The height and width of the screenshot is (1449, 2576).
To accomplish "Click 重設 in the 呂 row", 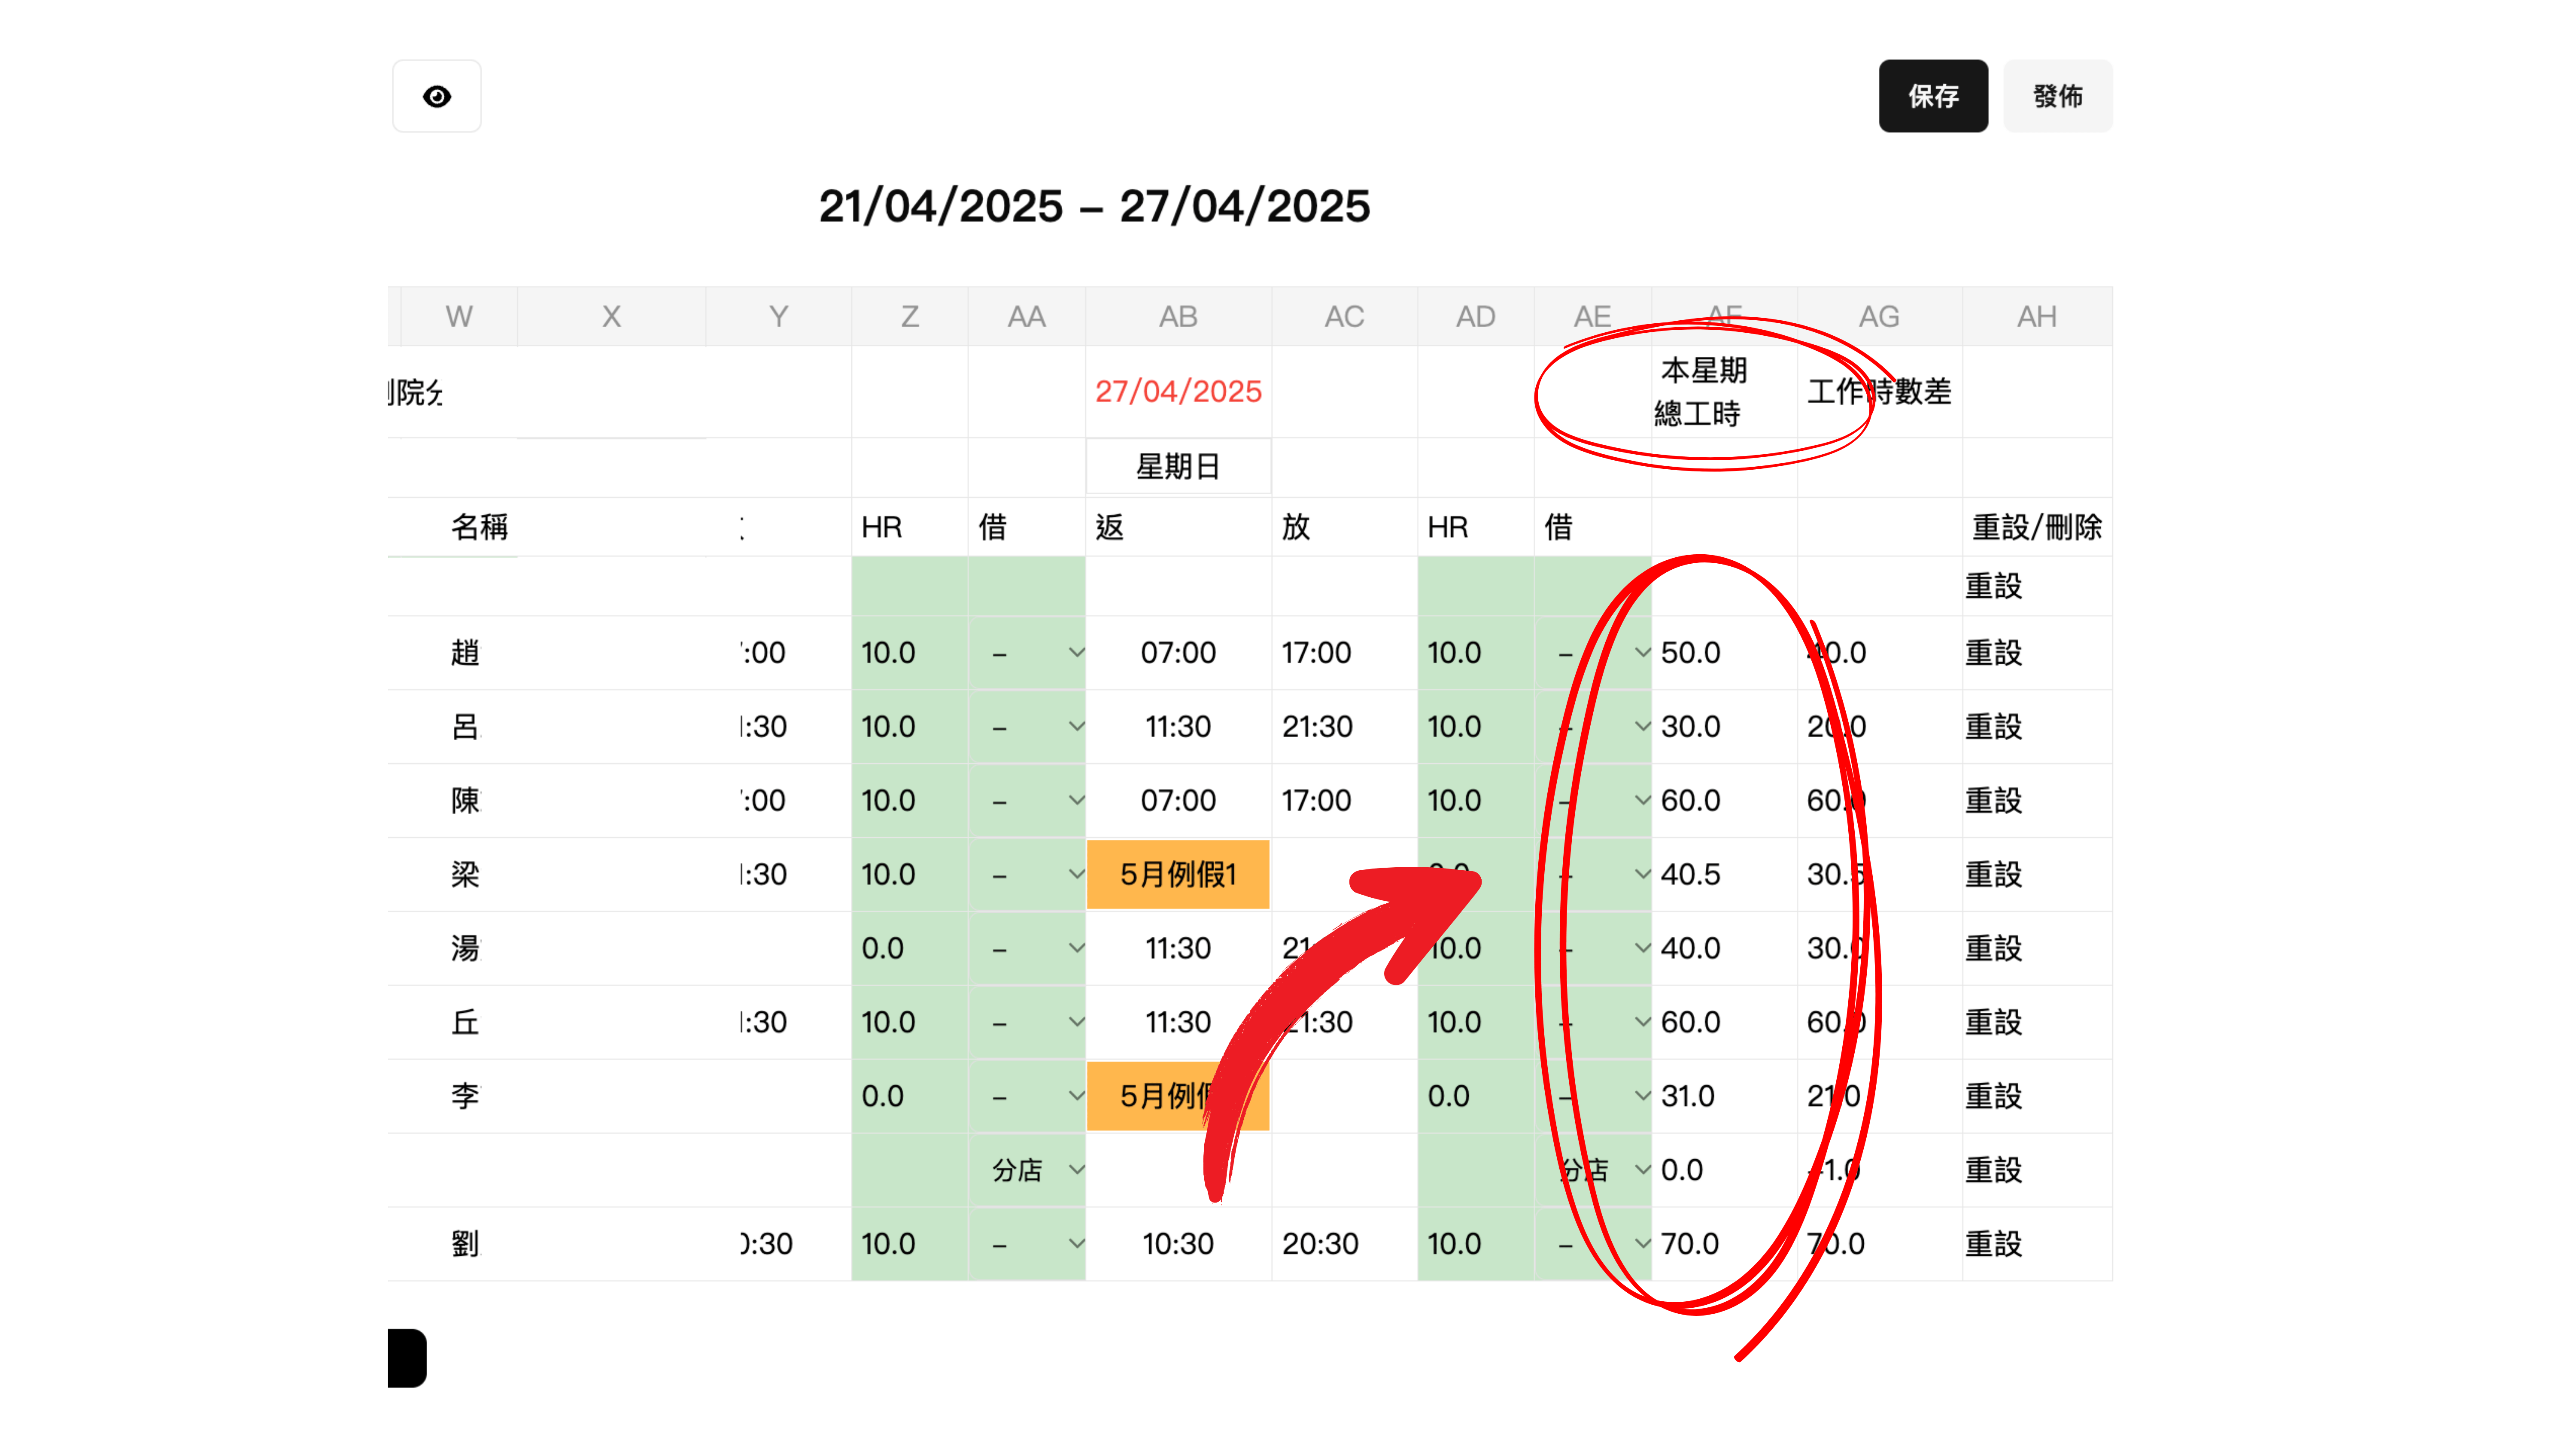I will (1993, 727).
